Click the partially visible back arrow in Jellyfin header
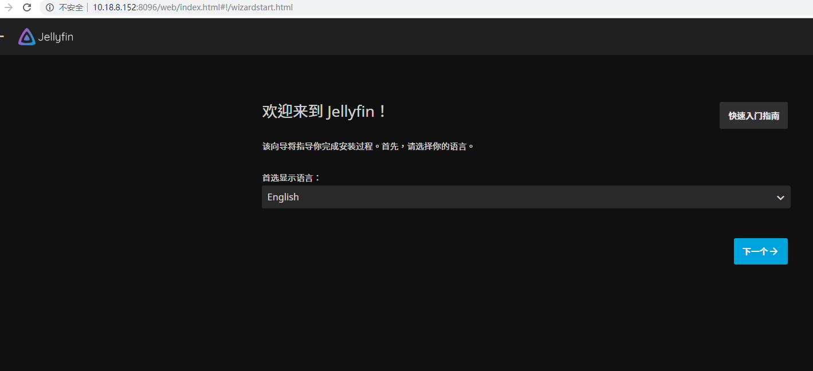Viewport: 813px width, 371px height. click(x=2, y=37)
